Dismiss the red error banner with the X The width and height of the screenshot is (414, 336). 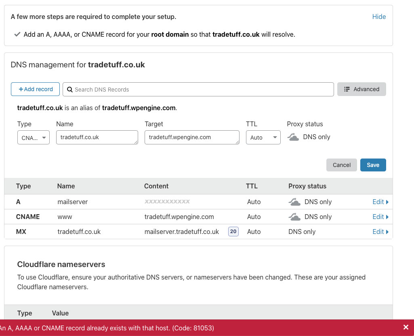[406, 328]
